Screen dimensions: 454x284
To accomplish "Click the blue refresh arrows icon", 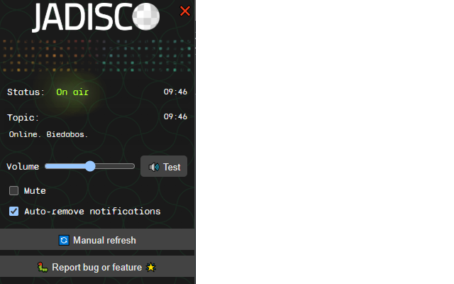I will pyautogui.click(x=64, y=240).
